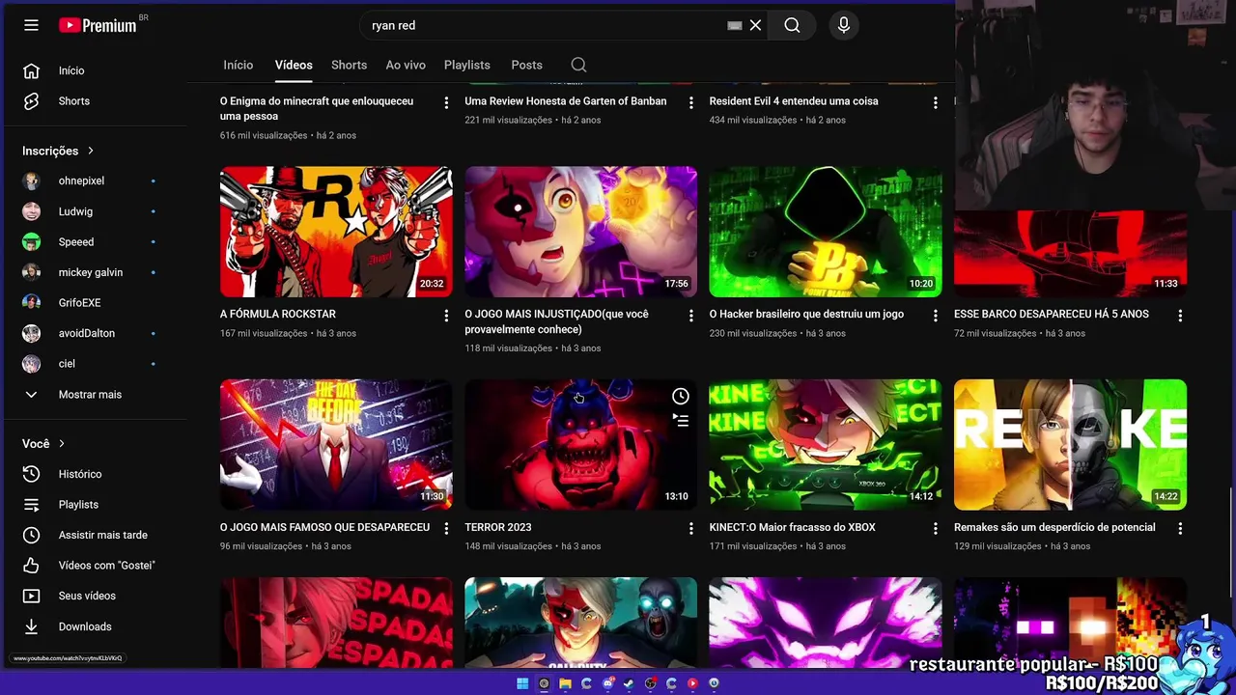Open on-screen keyboard icon in search box
This screenshot has height=695, width=1236.
point(734,25)
